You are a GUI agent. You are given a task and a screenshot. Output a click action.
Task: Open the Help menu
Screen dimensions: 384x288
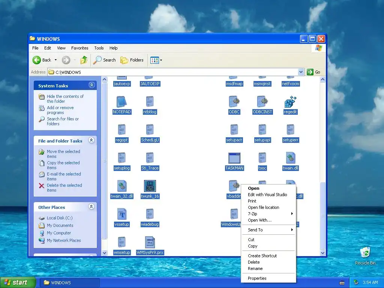click(113, 48)
